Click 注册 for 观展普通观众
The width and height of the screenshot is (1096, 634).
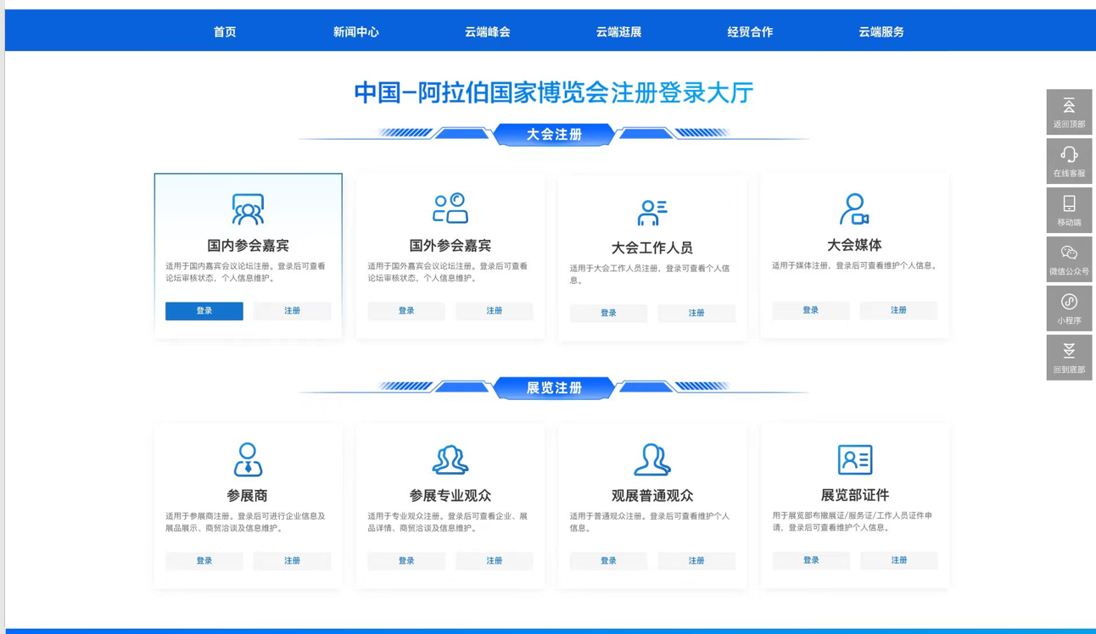tap(696, 561)
